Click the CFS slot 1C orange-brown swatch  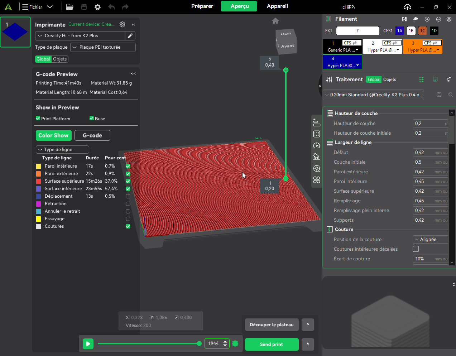tap(423, 31)
